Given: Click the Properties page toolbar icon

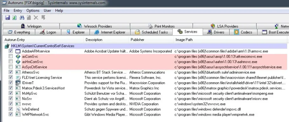Looking at the screenshot, I should coord(29,18).
